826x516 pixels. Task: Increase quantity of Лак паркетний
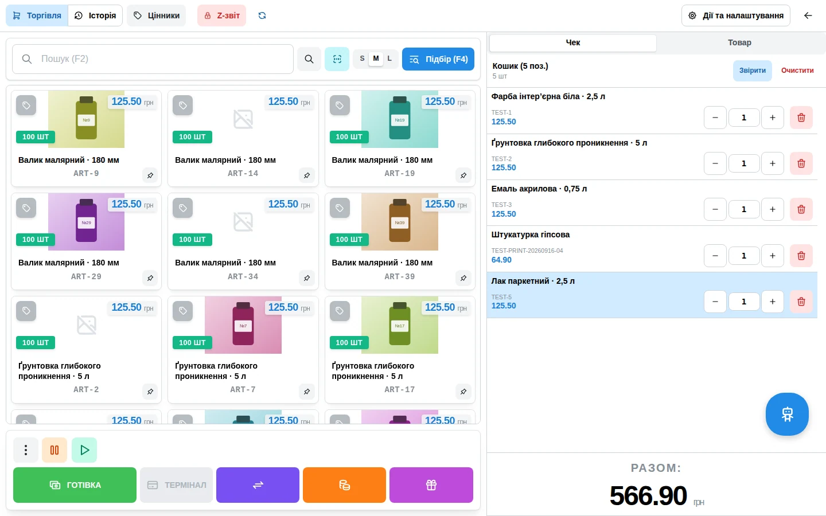tap(773, 302)
